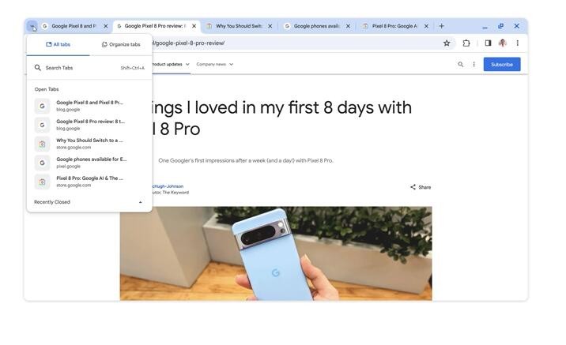Viewport: 566px width, 345px height.
Task: Open the 'Pixel 8 Pro: Google AI' list entry
Action: point(89,182)
